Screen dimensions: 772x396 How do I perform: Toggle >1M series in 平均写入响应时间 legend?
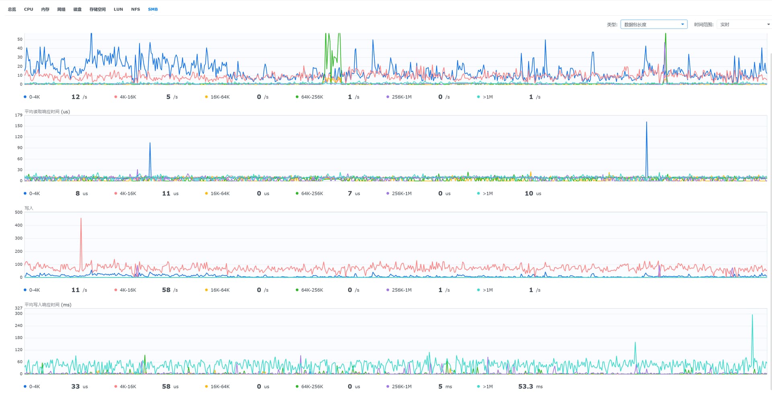487,387
